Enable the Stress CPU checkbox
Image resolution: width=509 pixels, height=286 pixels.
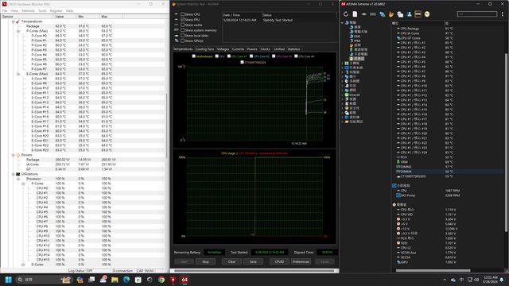click(x=182, y=14)
